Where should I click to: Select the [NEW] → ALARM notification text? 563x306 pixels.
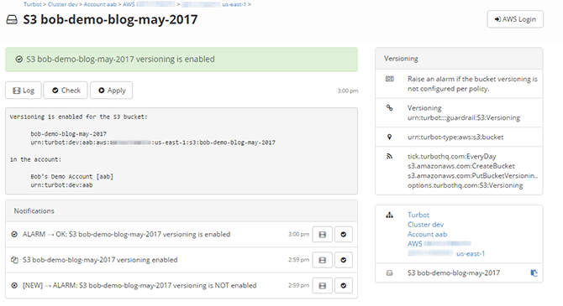139,286
